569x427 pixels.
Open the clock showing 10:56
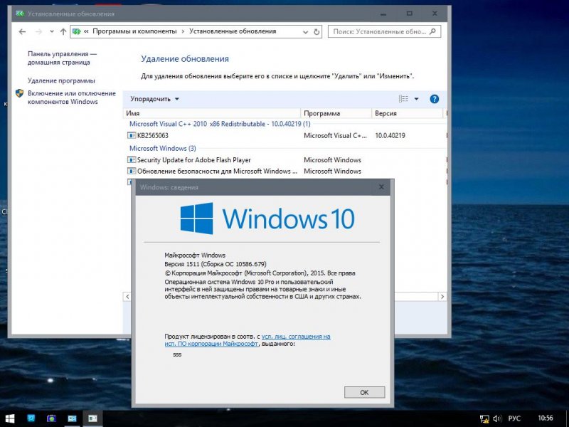(546, 418)
